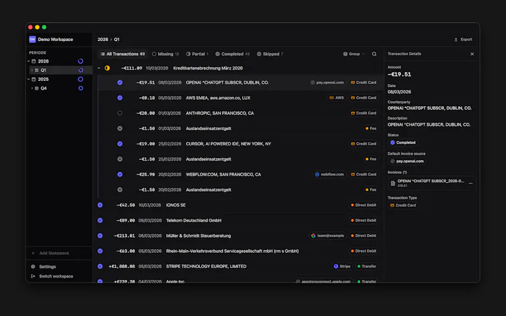Select the All Transactions tab

(123, 54)
